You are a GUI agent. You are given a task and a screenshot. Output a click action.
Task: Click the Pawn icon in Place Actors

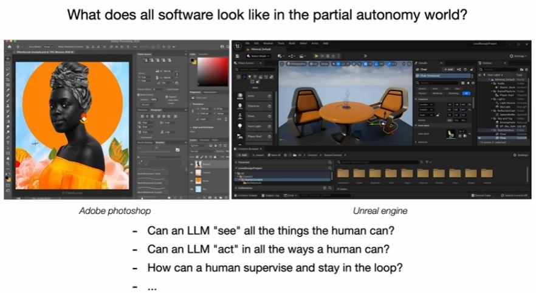[240, 116]
